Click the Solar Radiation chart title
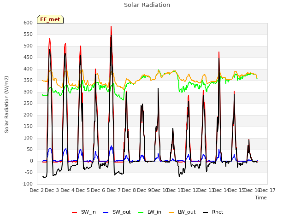 tap(147, 5)
